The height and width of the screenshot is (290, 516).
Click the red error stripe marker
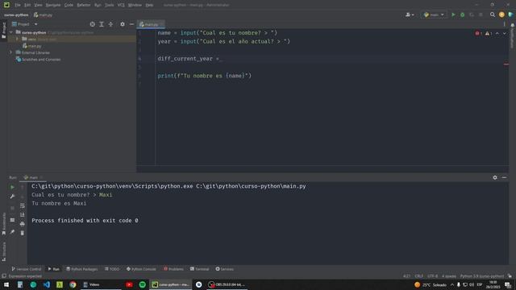pos(506,64)
